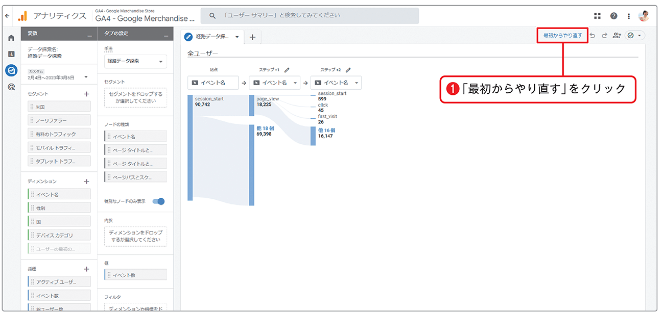Open the Google apps grid icon
The width and height of the screenshot is (664, 314).
pyautogui.click(x=598, y=16)
